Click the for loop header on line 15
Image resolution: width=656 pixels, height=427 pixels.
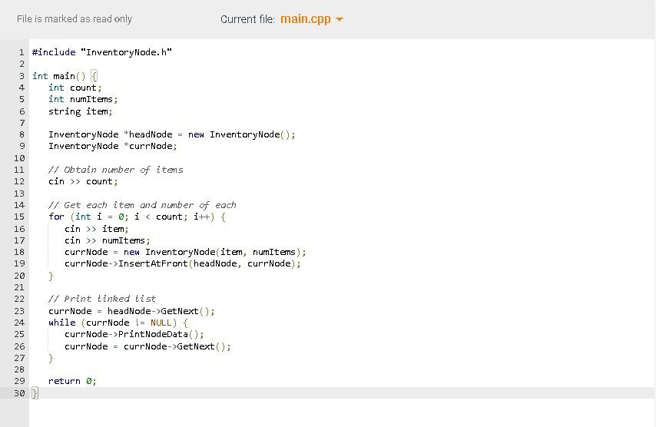(x=137, y=217)
